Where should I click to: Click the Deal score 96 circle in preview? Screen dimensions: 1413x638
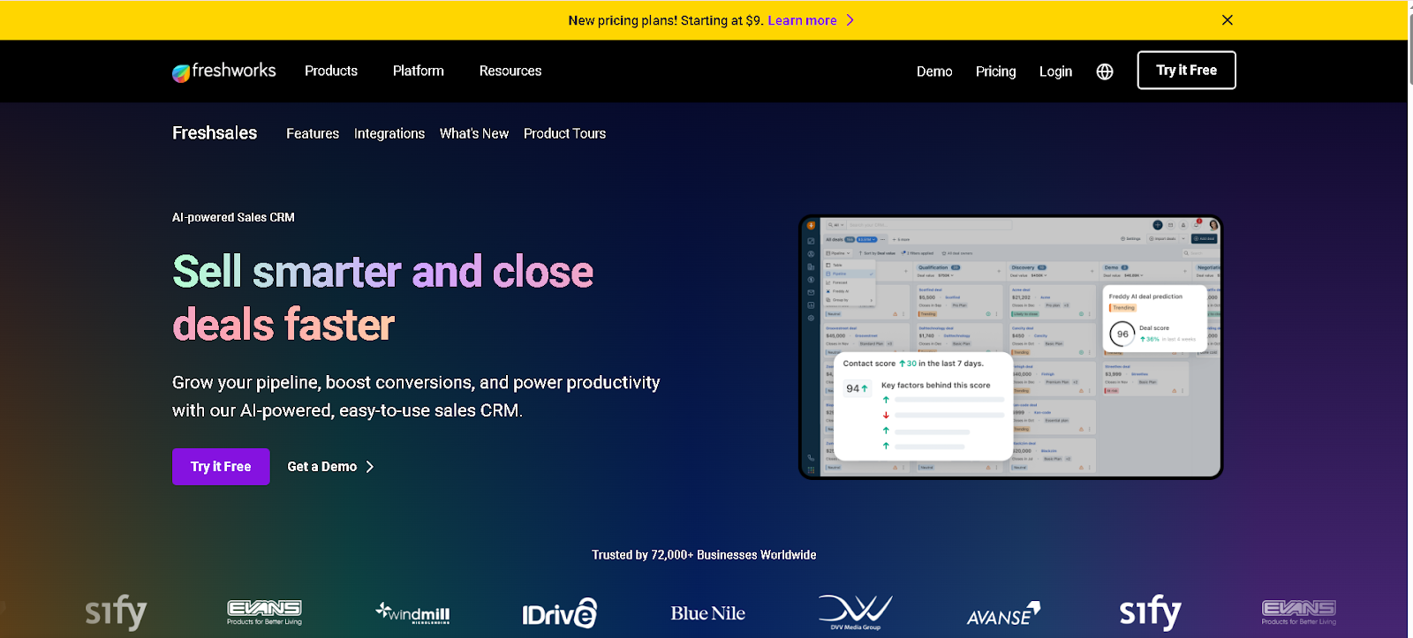click(1122, 334)
